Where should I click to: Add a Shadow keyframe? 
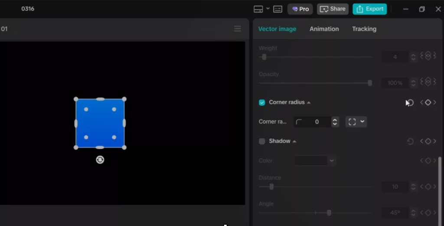[428, 141]
